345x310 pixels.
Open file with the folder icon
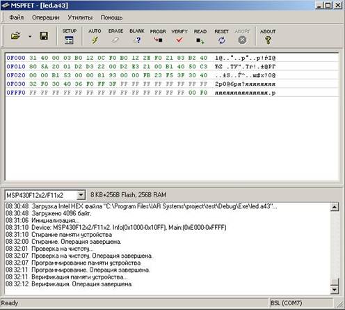[x=15, y=36]
